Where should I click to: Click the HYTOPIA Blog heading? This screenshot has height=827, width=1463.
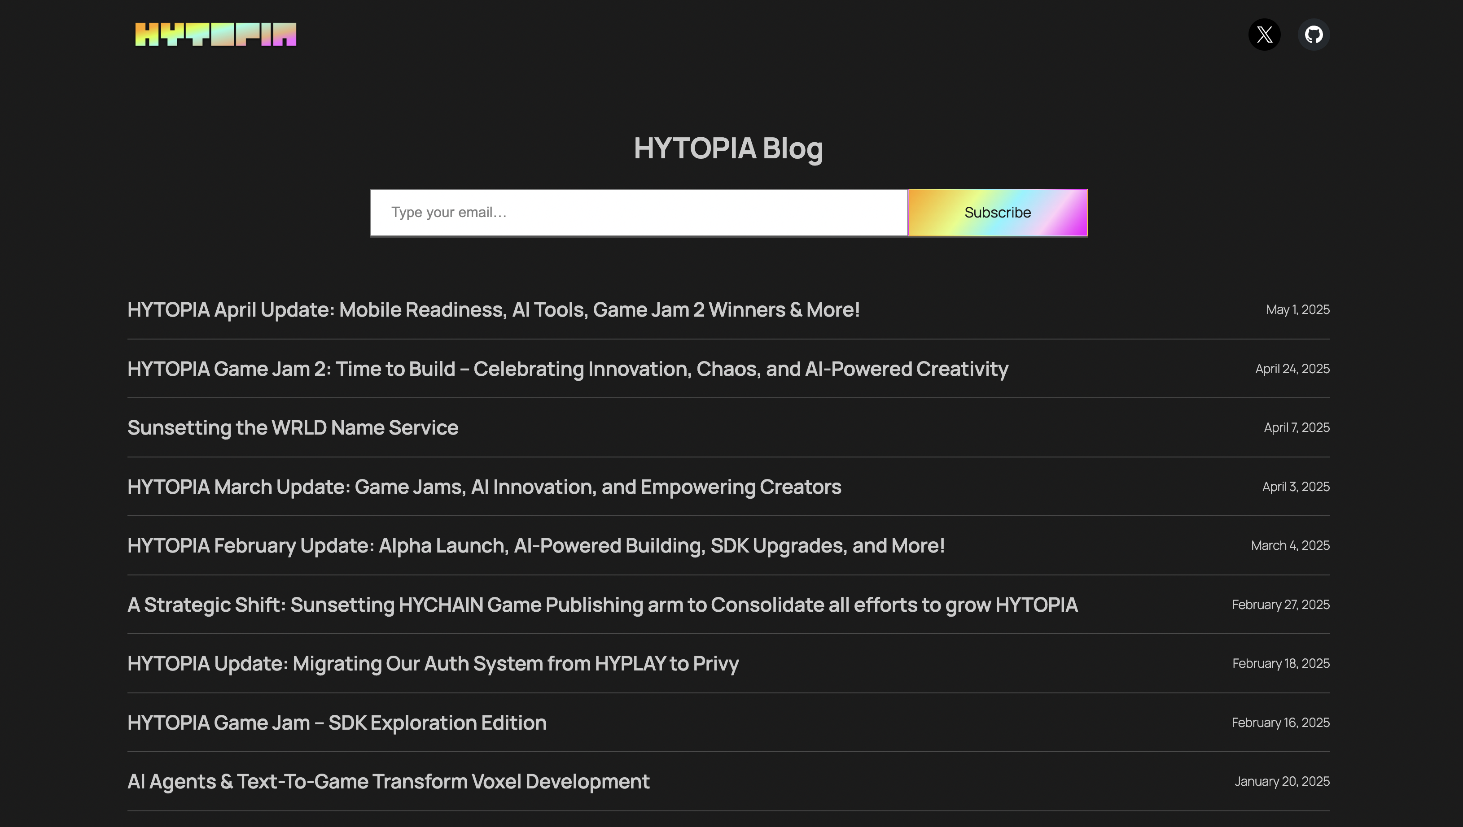pyautogui.click(x=728, y=148)
